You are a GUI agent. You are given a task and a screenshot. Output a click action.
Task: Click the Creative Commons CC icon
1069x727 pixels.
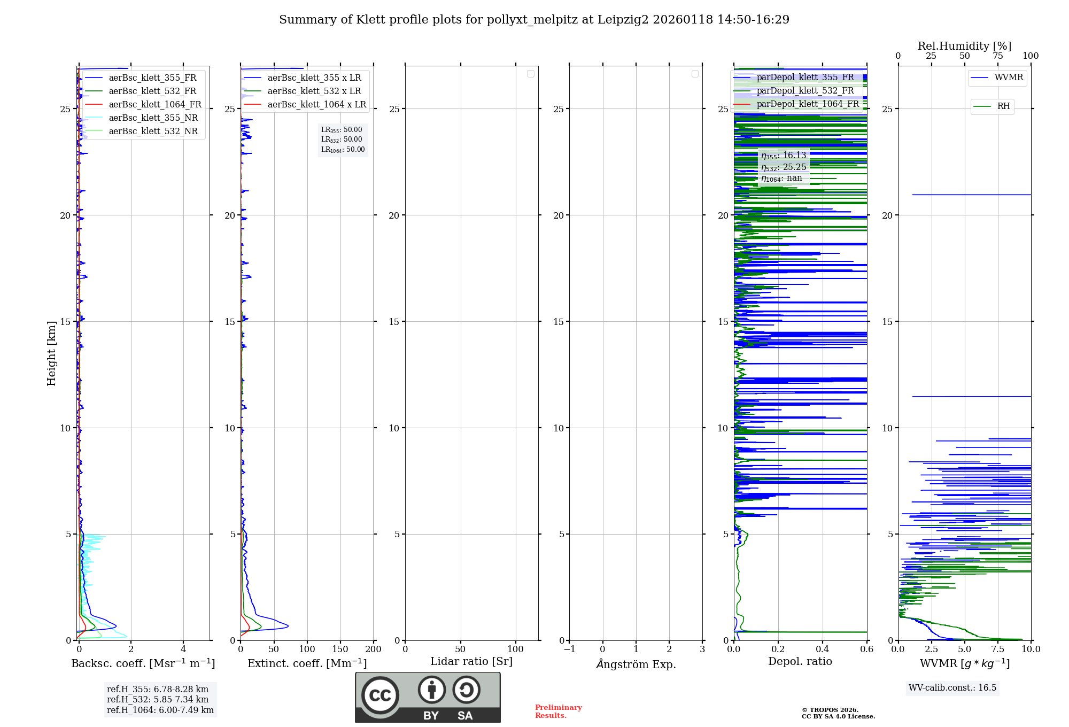click(380, 695)
